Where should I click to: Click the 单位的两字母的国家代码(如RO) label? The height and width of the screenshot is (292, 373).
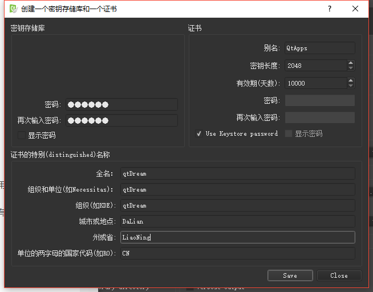coord(66,253)
